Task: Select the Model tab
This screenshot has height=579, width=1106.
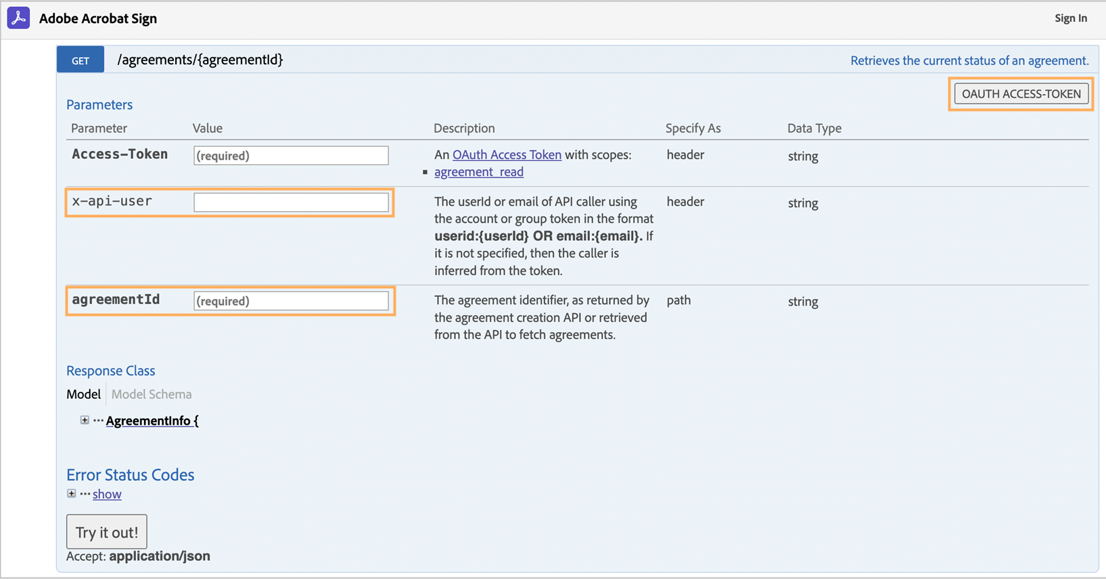Action: pos(83,394)
